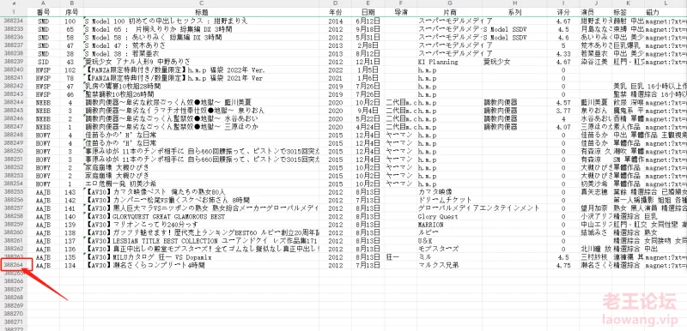Click the 4.33 rating cell
This screenshot has height=331, width=687.
tap(564, 53)
